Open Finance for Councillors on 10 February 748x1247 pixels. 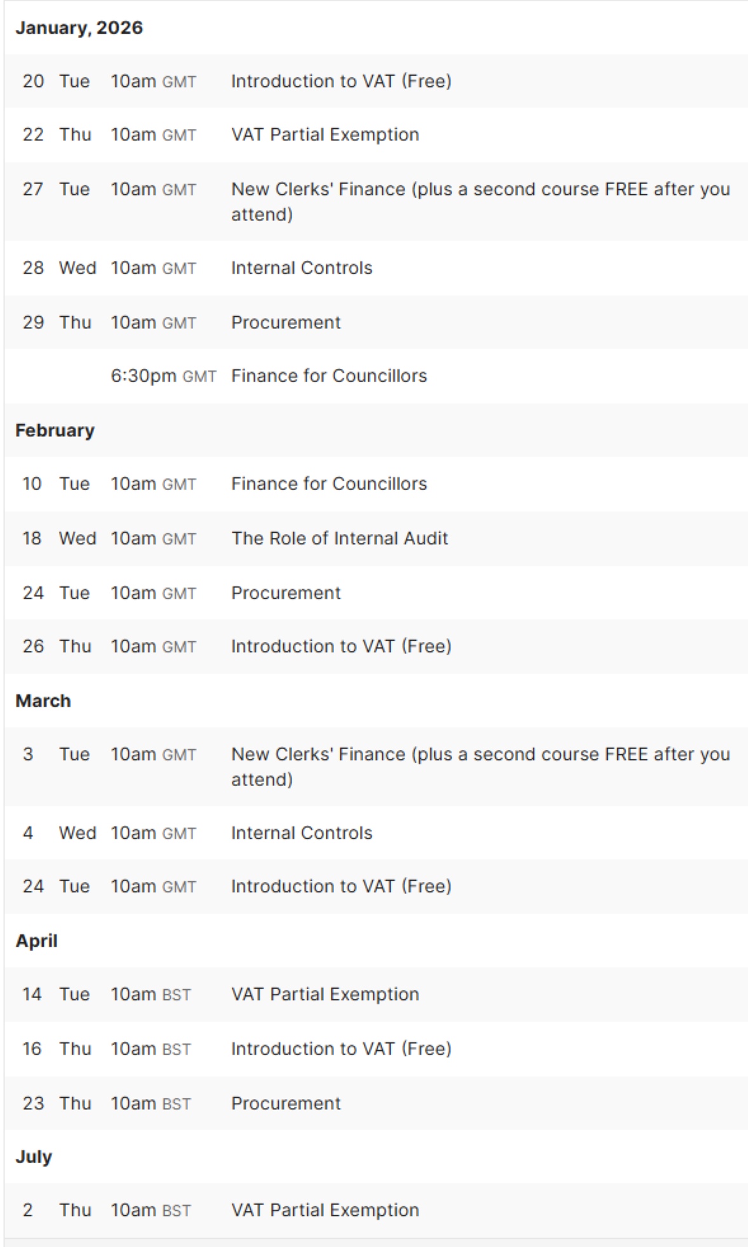pos(329,484)
